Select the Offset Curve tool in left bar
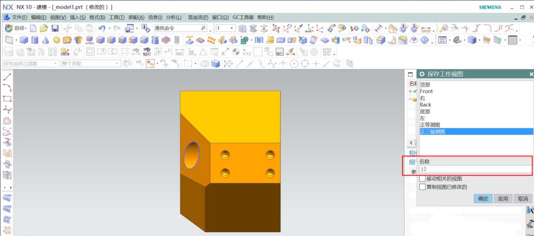 click(7, 120)
